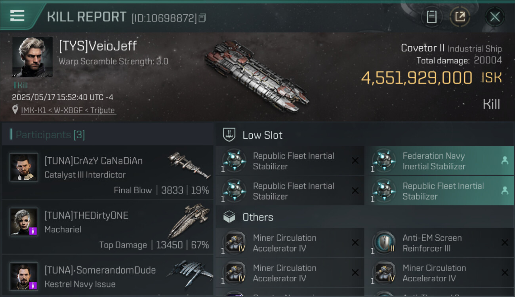Select the Machariel ship image
This screenshot has width=515, height=297.
[189, 221]
